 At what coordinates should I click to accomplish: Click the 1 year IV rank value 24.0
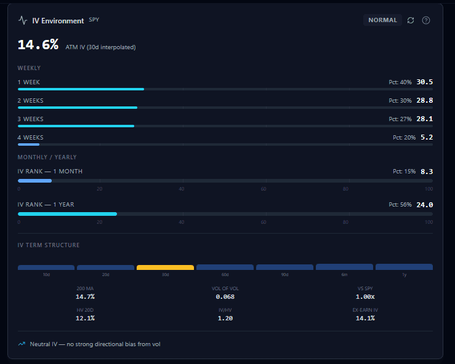[x=425, y=205]
